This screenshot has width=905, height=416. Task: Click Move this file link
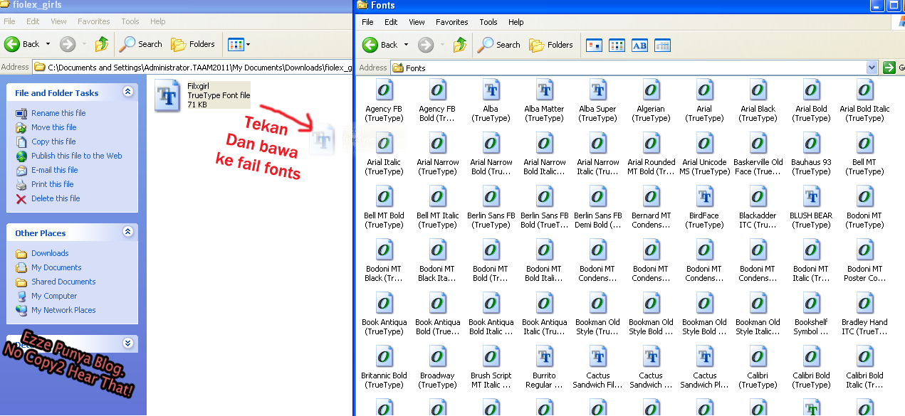tap(53, 127)
